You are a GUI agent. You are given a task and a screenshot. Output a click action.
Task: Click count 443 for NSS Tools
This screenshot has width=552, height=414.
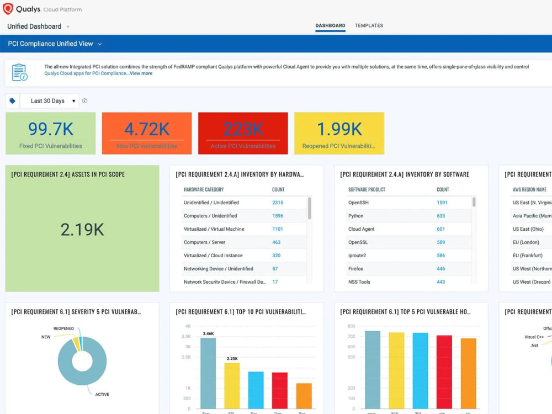click(440, 282)
